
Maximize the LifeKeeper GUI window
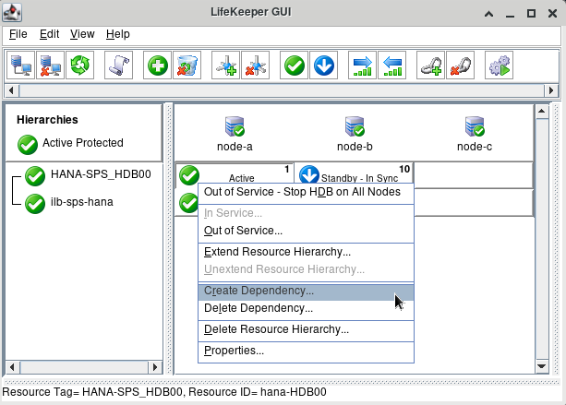(x=531, y=14)
